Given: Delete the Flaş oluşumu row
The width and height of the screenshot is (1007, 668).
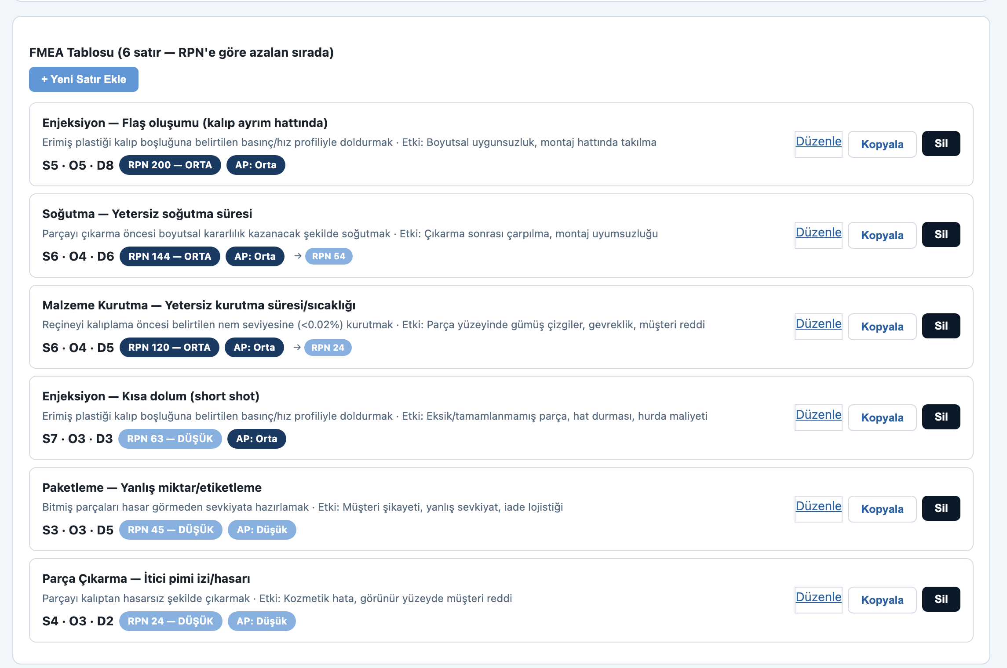Looking at the screenshot, I should (x=941, y=143).
